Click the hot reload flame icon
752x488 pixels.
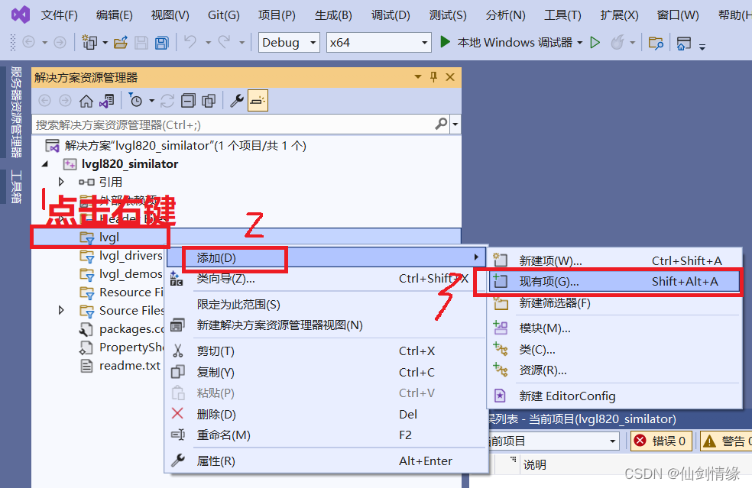pyautogui.click(x=617, y=42)
